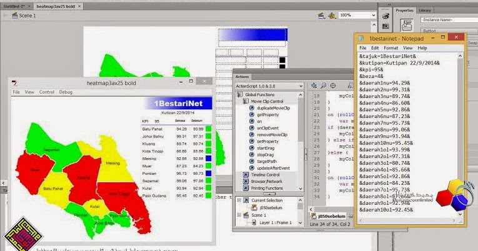
Task: Open the File menu in Notepad
Action: click(x=363, y=48)
